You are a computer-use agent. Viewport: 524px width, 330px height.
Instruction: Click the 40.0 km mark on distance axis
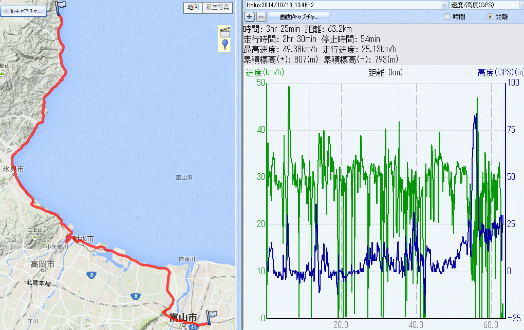click(416, 324)
